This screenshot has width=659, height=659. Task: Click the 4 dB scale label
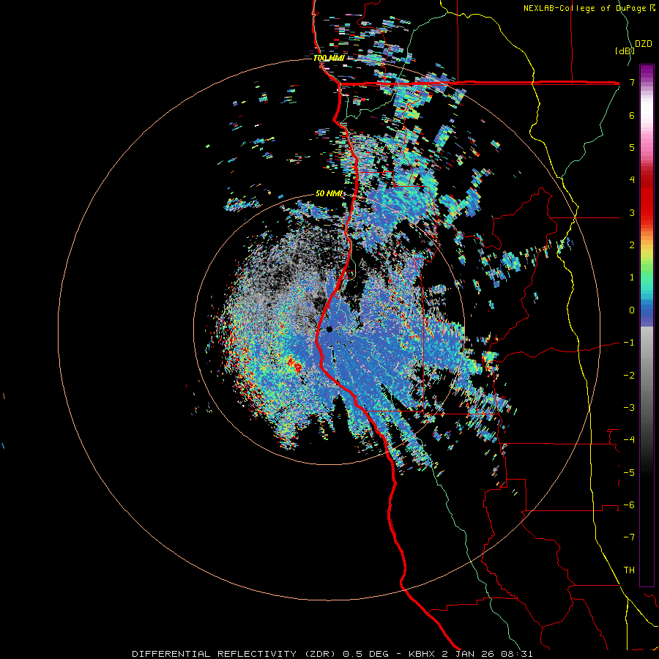[632, 180]
